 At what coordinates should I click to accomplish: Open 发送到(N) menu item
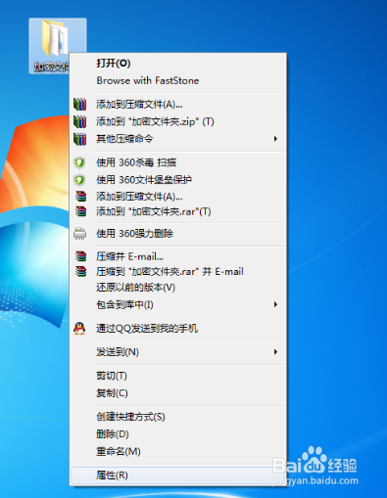pyautogui.click(x=178, y=352)
